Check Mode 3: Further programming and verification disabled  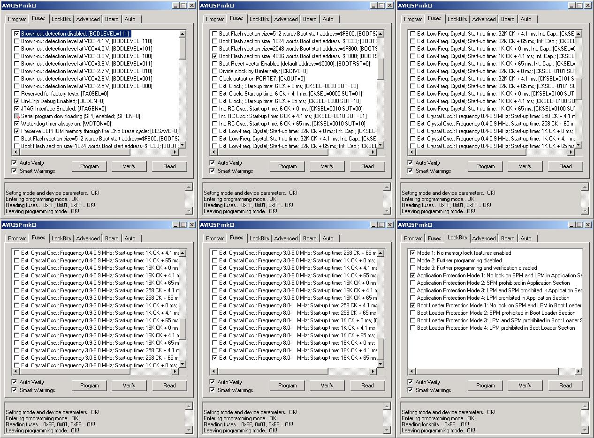(x=413, y=268)
